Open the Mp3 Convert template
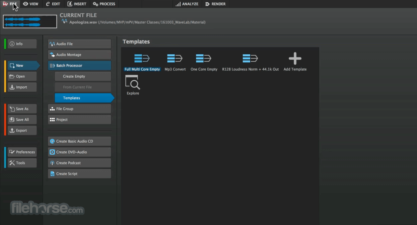The image size is (417, 225). 175,63
